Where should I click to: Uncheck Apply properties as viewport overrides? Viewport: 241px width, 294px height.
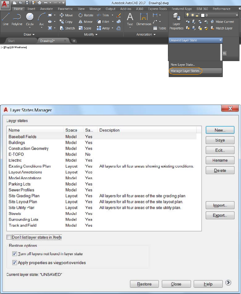[x=14, y=263]
